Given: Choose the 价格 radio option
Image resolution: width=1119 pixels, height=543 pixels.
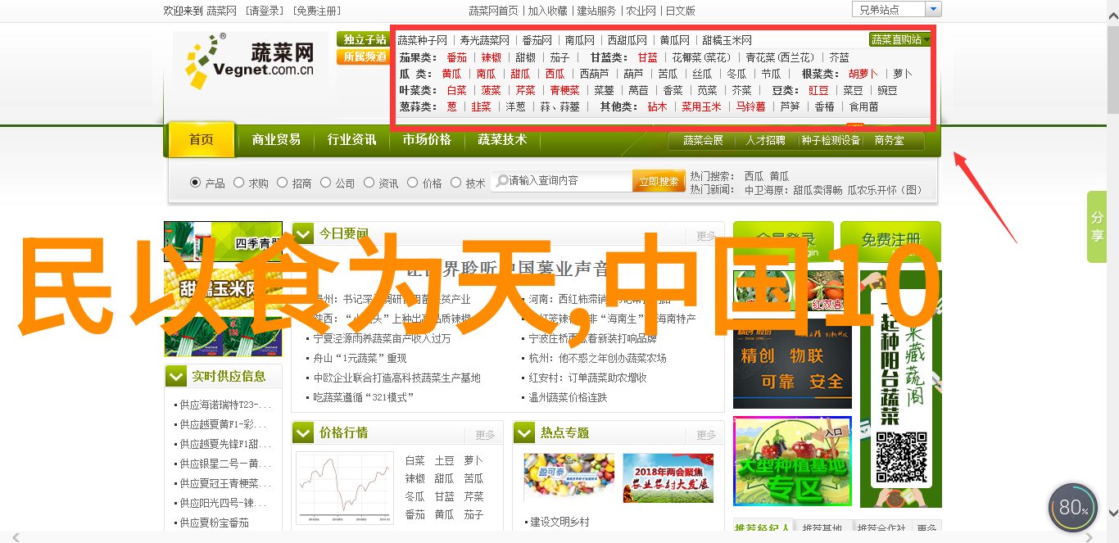Looking at the screenshot, I should coord(412,183).
